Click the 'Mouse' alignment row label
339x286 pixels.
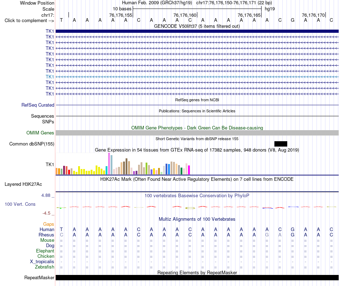click(x=47, y=240)
